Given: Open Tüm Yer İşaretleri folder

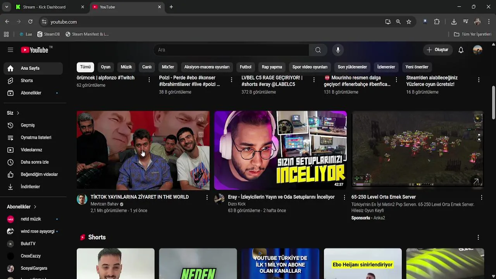Looking at the screenshot, I should pos(473,34).
